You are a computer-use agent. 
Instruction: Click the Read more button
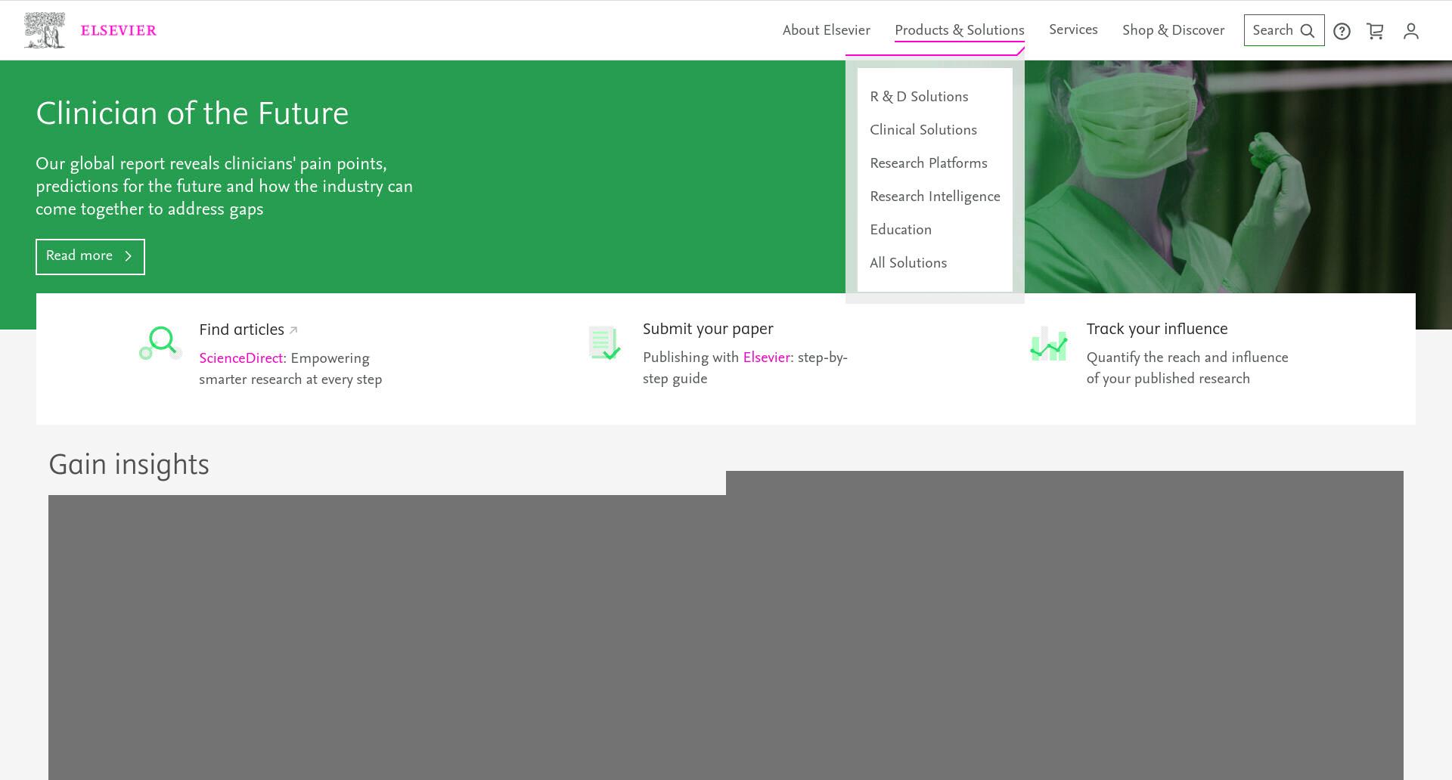tap(90, 256)
